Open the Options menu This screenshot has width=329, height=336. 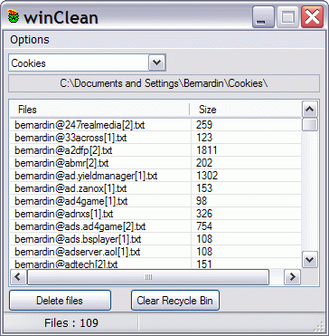click(x=30, y=40)
